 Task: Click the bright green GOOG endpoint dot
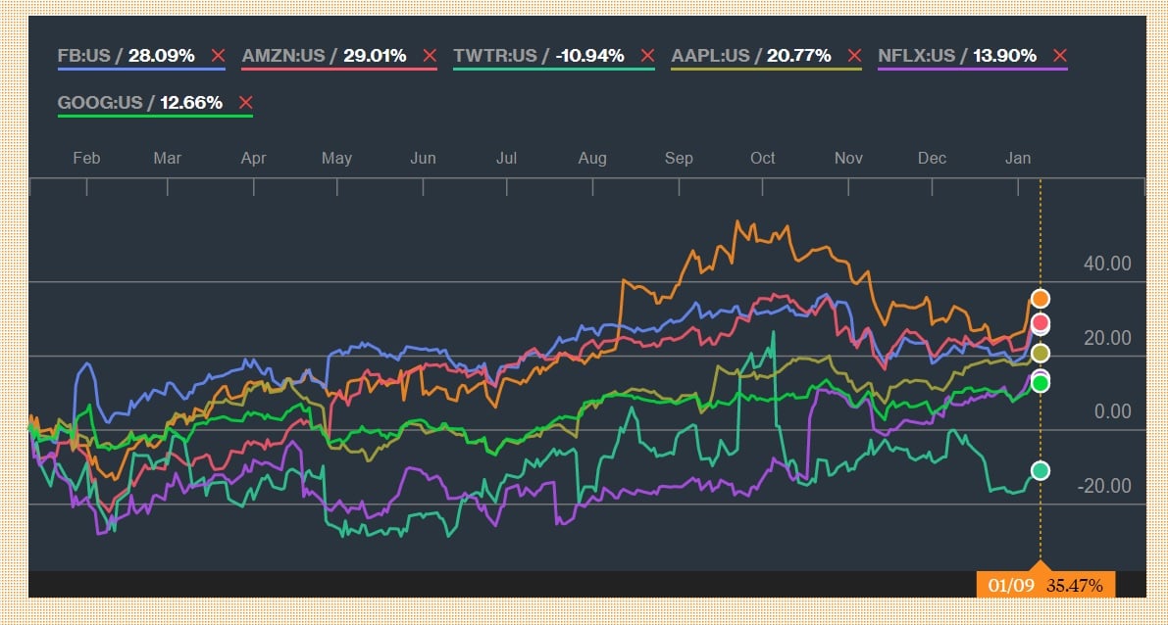click(1041, 383)
